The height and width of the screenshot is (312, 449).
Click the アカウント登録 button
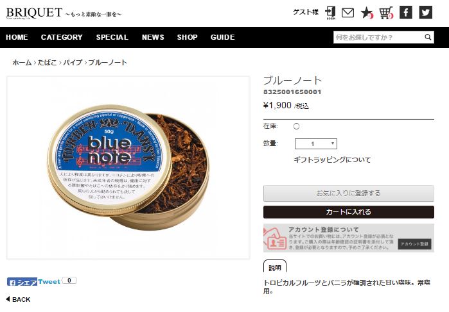pos(414,244)
